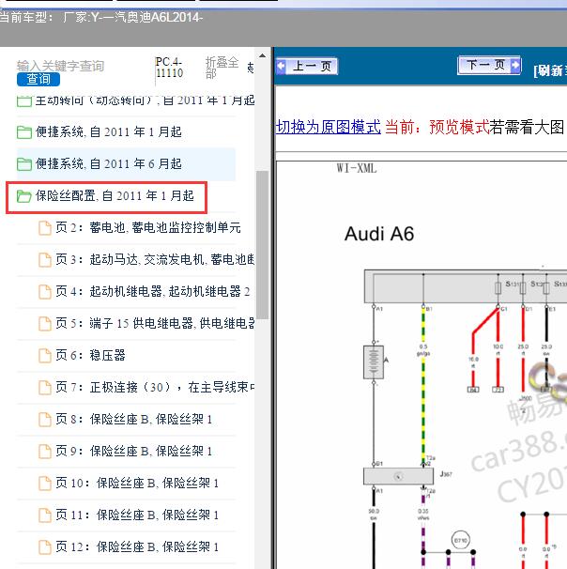Click the J367 control unit box

coord(398,476)
